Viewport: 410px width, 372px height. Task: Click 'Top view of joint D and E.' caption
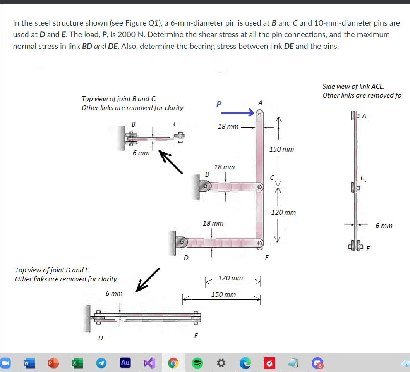coord(53,270)
